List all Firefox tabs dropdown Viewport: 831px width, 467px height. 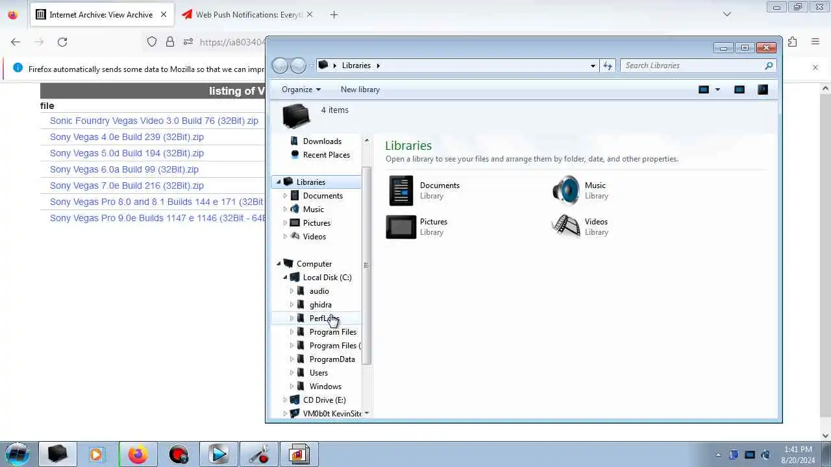(x=727, y=14)
